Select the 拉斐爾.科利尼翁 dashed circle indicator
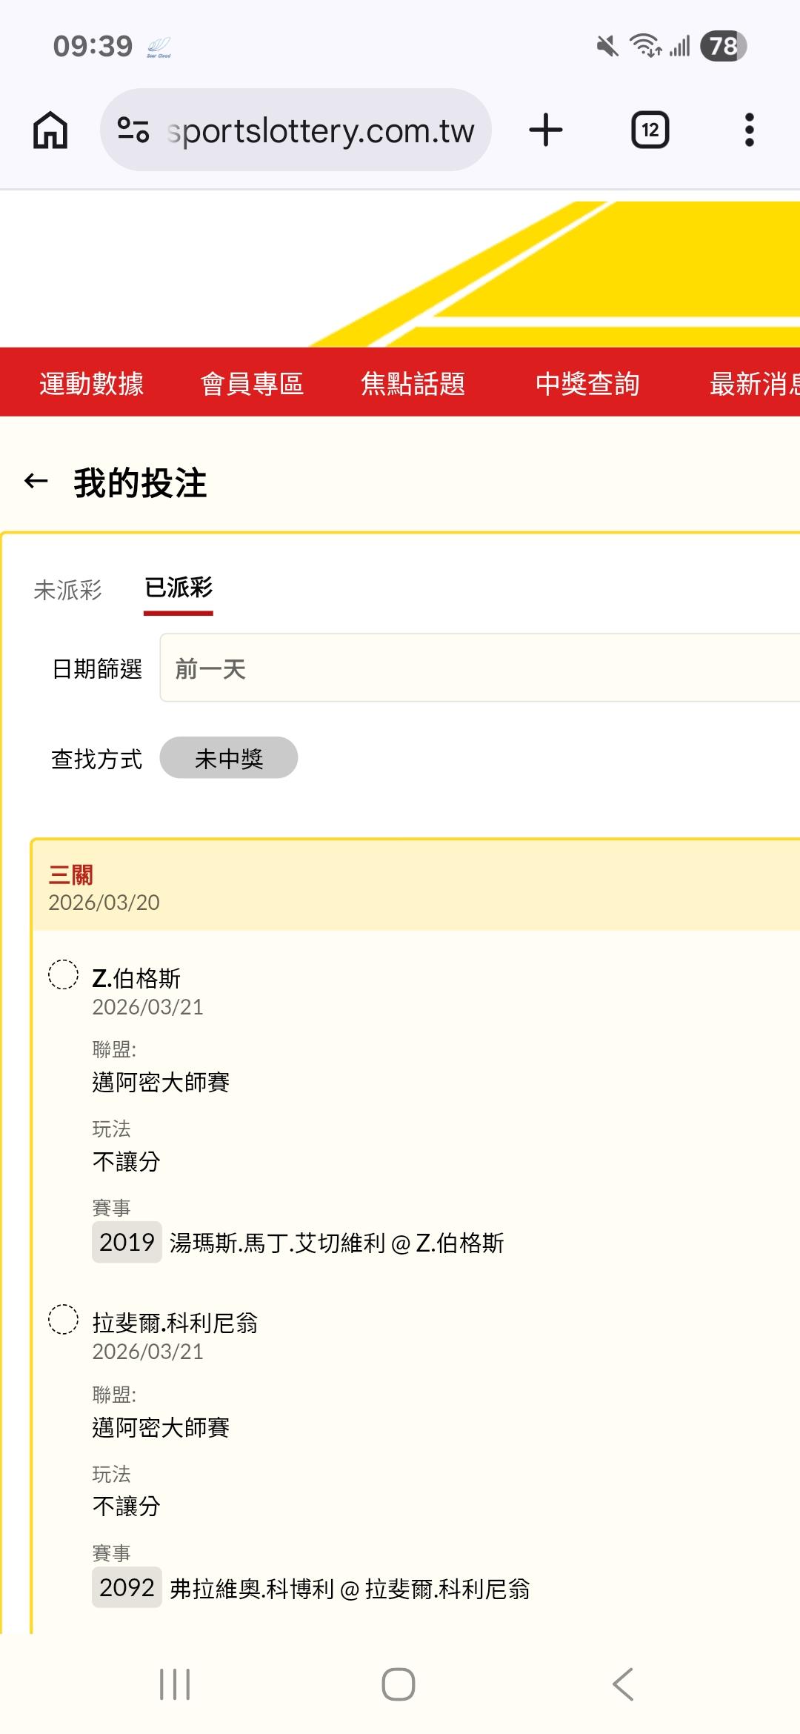The image size is (800, 1734). click(63, 1319)
